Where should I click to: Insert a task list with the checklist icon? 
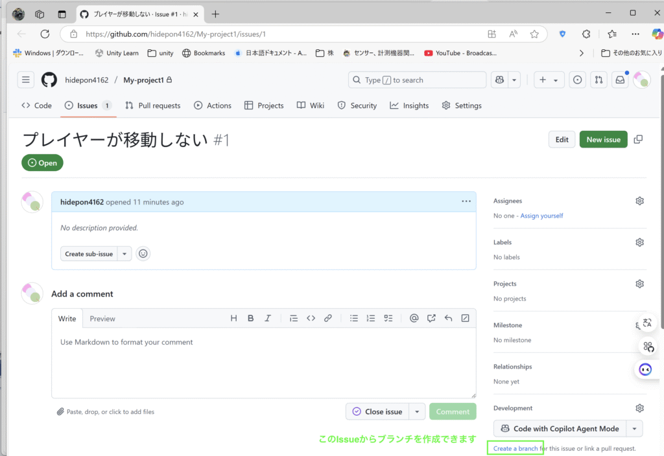388,318
